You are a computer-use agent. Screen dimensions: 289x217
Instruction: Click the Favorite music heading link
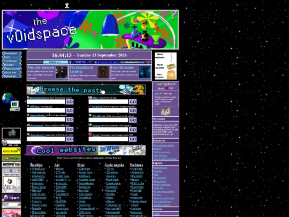[122, 68]
